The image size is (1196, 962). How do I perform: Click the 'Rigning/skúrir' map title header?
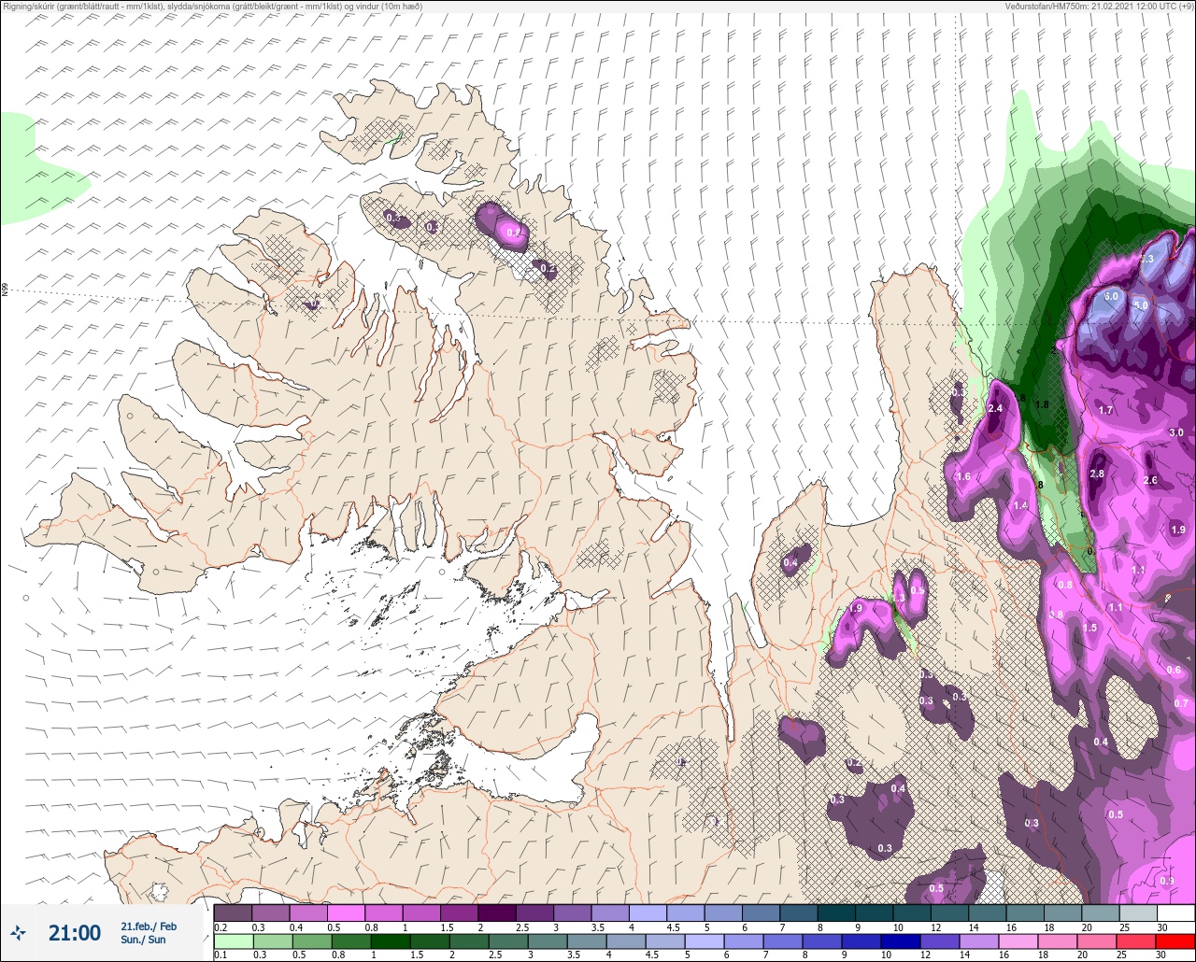[213, 7]
